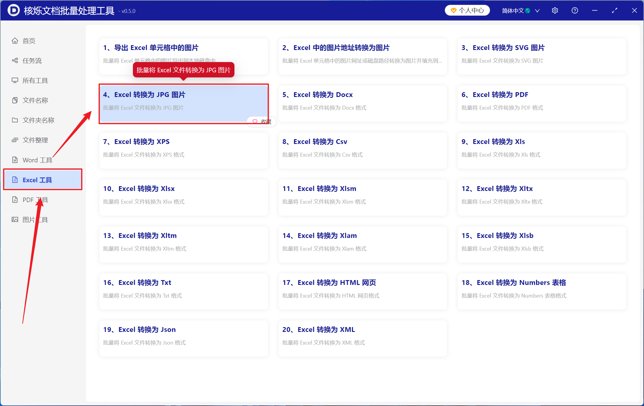Image resolution: width=644 pixels, height=406 pixels.
Task: Click the PDF 工具 document icon
Action: point(15,200)
